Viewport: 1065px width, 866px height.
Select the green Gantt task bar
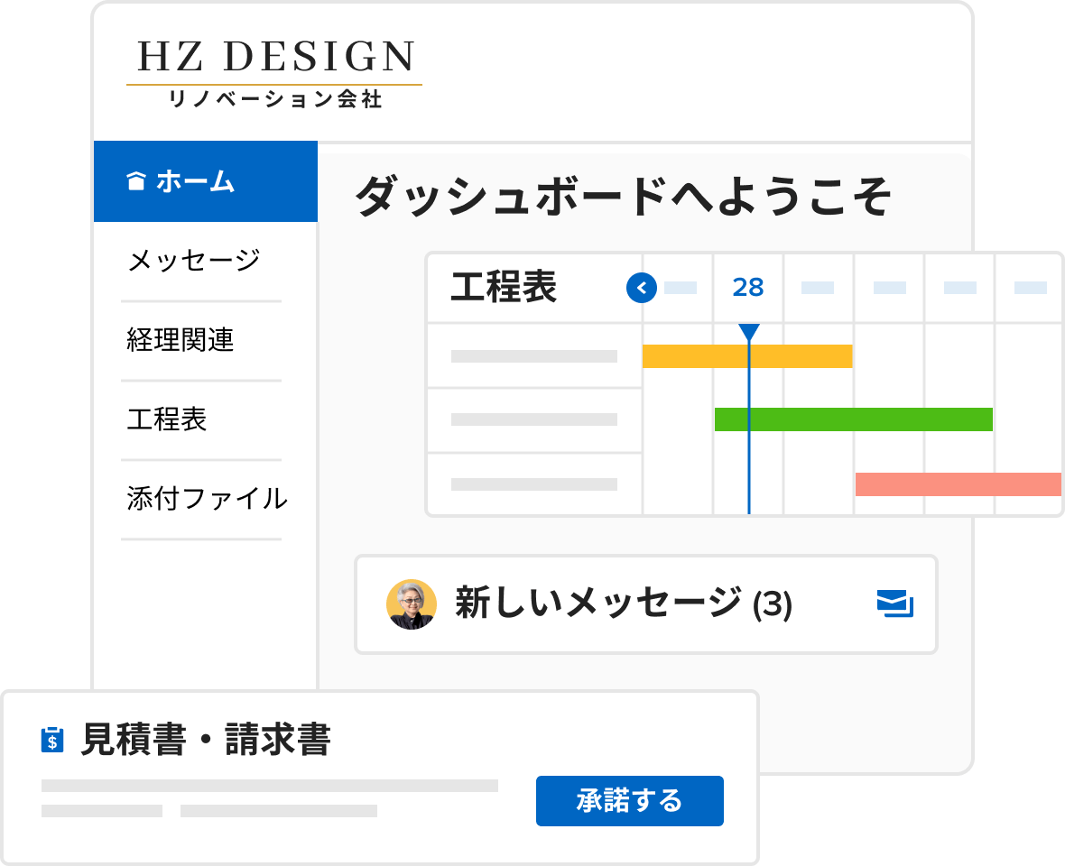coord(853,419)
